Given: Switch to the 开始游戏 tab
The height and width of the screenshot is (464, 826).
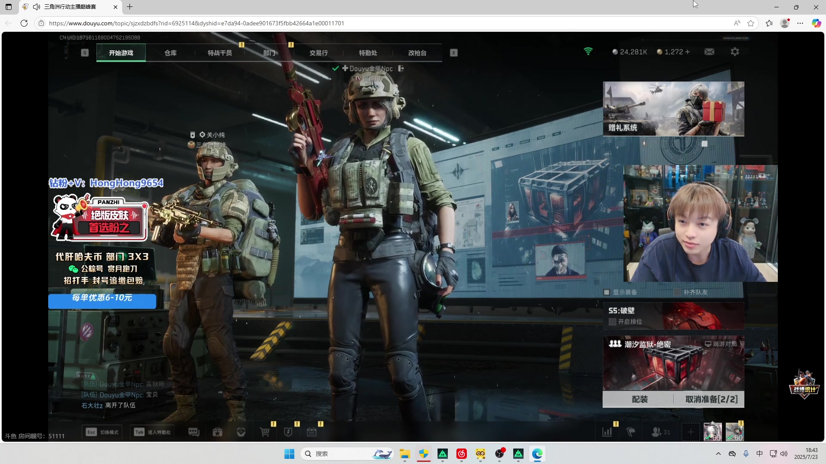Looking at the screenshot, I should (x=121, y=53).
